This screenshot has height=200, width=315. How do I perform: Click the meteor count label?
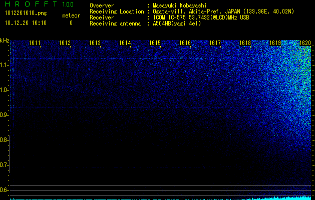71,15
